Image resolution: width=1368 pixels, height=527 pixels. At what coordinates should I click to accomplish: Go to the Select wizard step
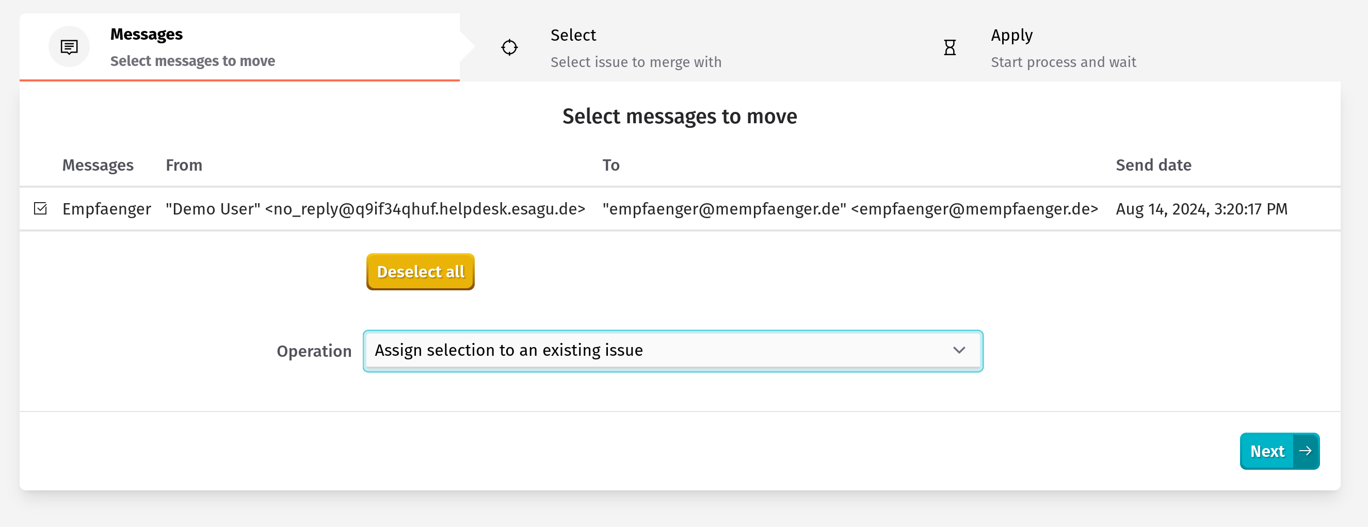(680, 47)
